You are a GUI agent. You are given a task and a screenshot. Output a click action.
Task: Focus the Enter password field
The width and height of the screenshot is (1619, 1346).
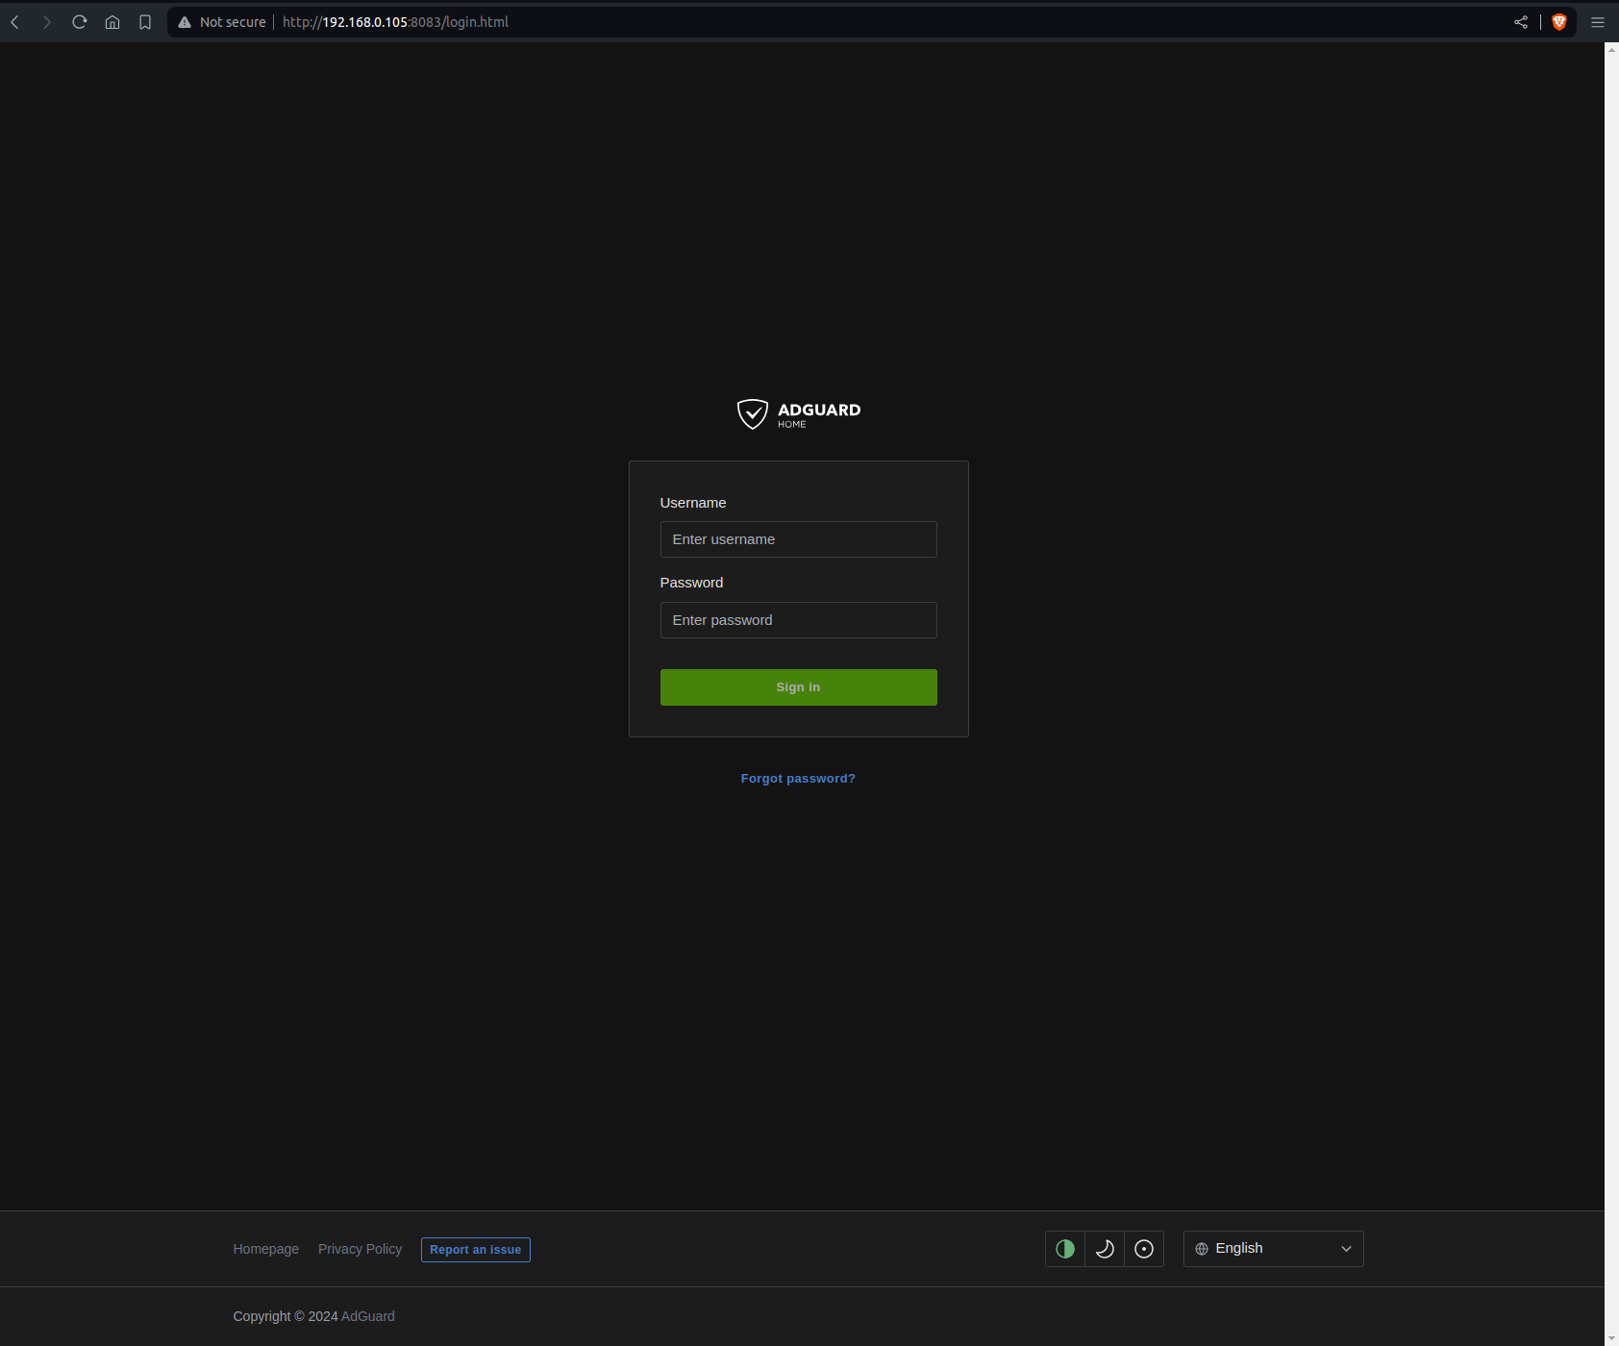[x=798, y=620]
